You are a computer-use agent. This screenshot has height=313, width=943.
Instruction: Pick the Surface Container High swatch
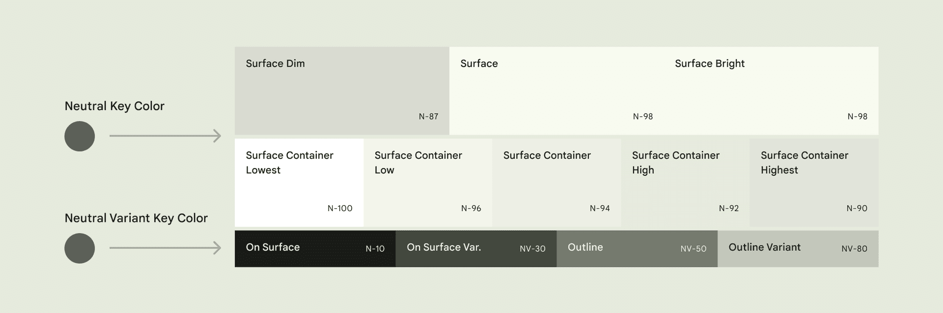[x=685, y=183]
